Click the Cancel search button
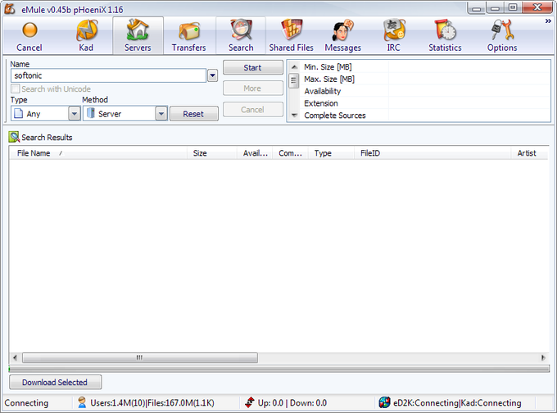Image resolution: width=557 pixels, height=413 pixels. 253,110
